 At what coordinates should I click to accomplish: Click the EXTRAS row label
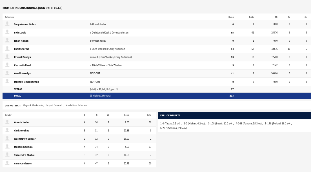click(18, 89)
